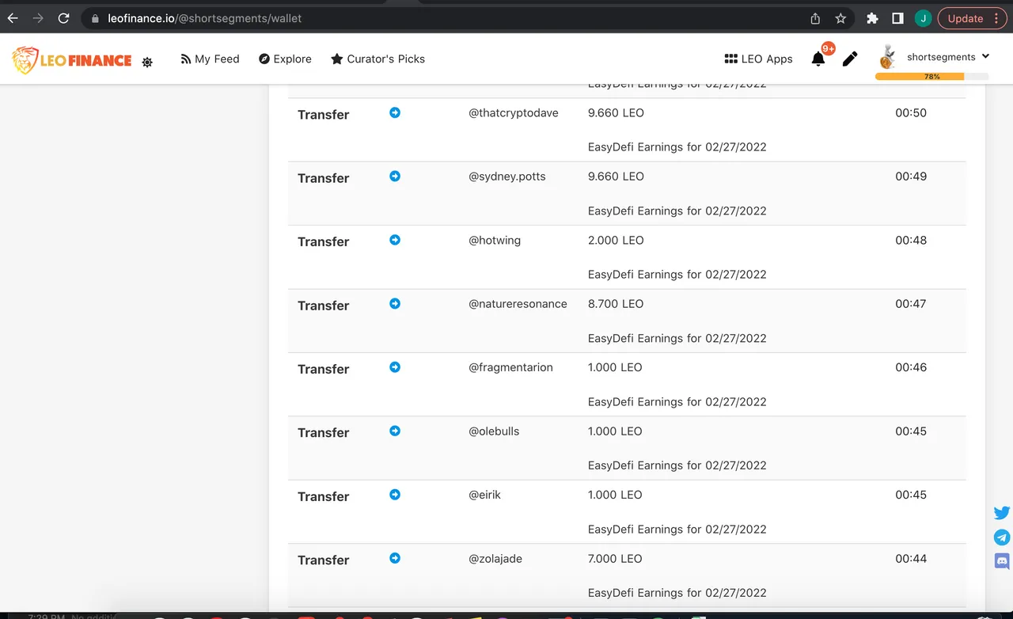
Task: Select the 9.660 LEO amount for thatcryptodave
Action: click(616, 112)
